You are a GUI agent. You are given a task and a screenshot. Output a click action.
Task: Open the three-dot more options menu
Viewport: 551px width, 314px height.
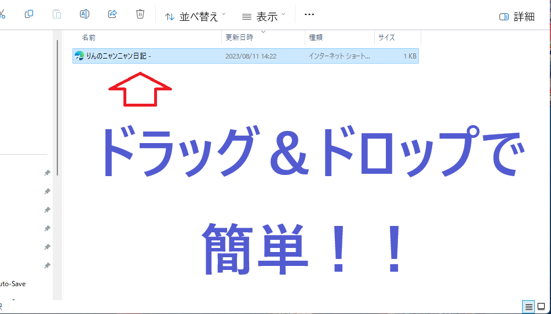(309, 14)
